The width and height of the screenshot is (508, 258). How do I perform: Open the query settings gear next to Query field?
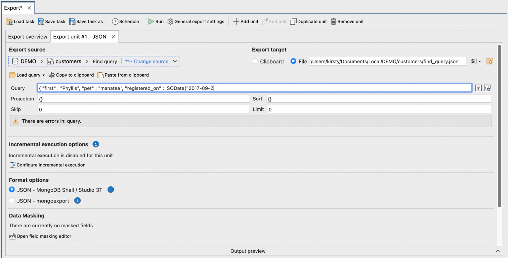487,88
